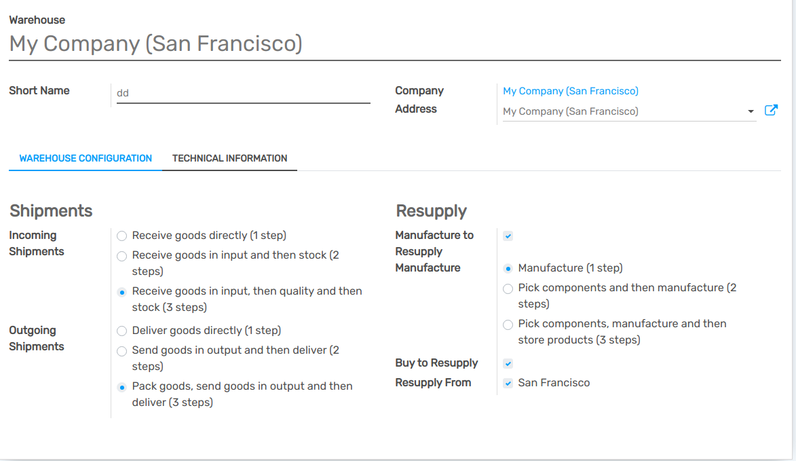Follow the My Company (San Francisco) link
Viewport: 796px width, 461px height.
click(570, 90)
